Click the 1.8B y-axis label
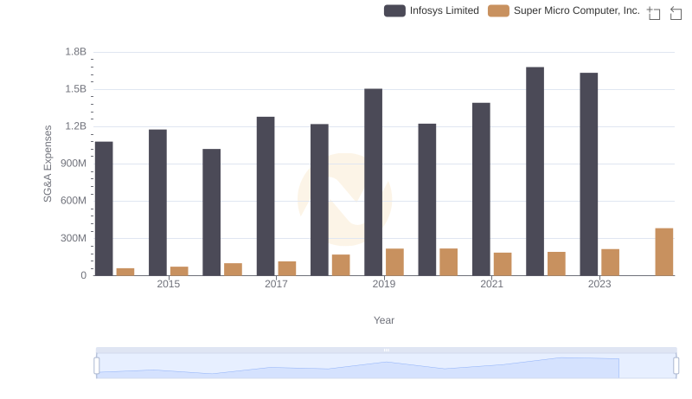This screenshot has width=692, height=399. point(76,52)
